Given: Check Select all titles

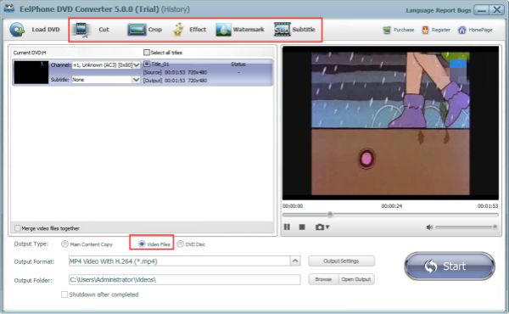Looking at the screenshot, I should [x=147, y=53].
